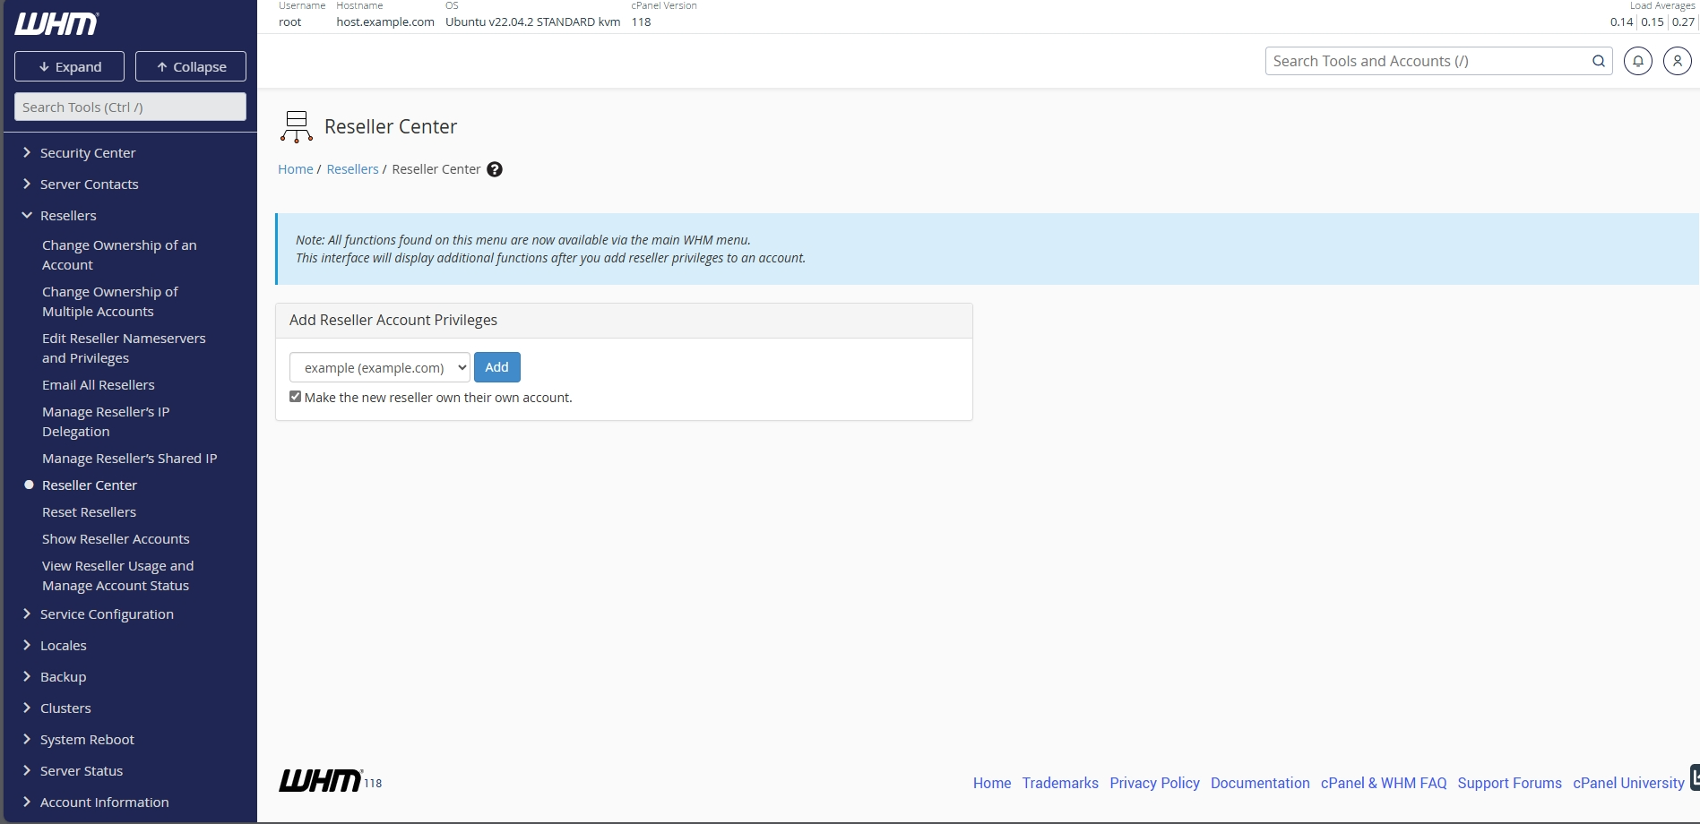Open the help question mark icon
This screenshot has height=824, width=1700.
tap(495, 169)
